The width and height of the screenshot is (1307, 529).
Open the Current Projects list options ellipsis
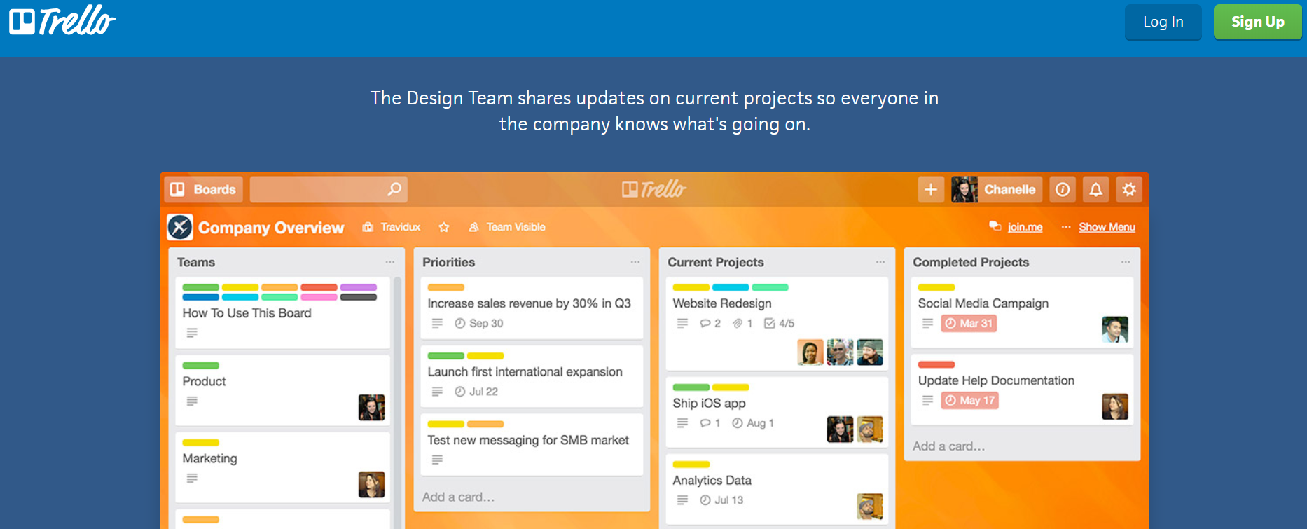(x=880, y=262)
